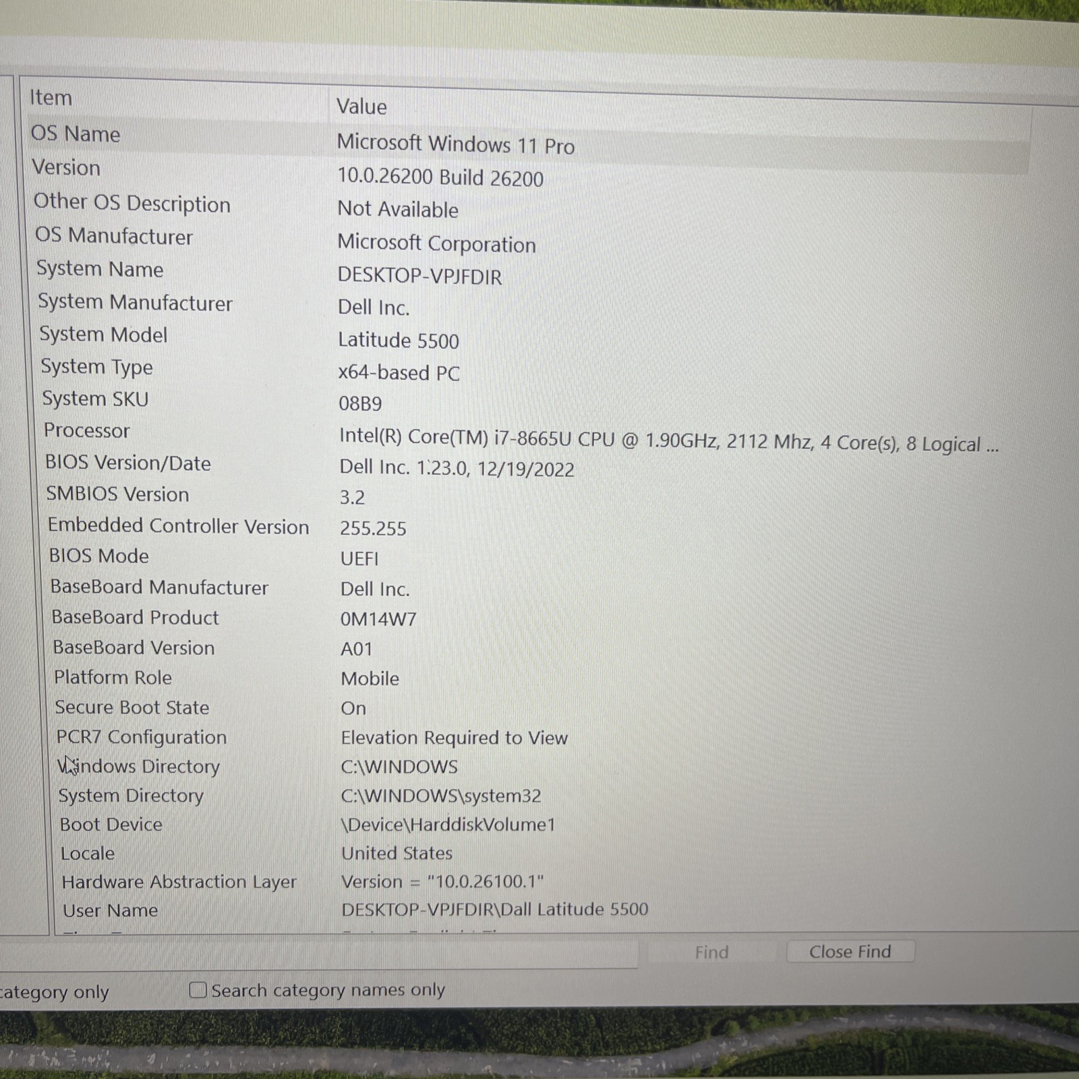Select the 'Boot Device' row
The width and height of the screenshot is (1079, 1079).
coord(111,824)
